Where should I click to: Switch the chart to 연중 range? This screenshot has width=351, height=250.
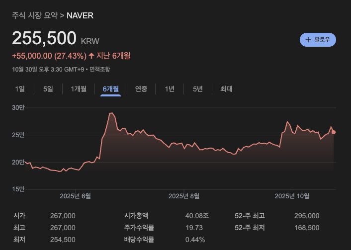(x=141, y=89)
